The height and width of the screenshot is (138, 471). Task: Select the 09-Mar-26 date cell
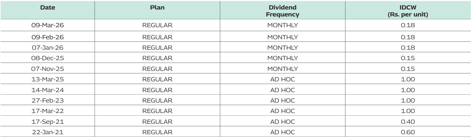click(x=47, y=26)
